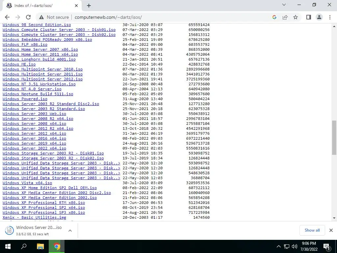Viewport: 337px width, 253px height.
Task: Click file size 36808704
Action: pyautogui.click(x=200, y=178)
